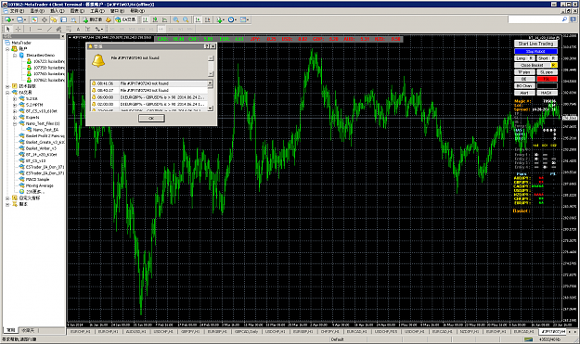580x344 pixels.
Task: Open the 文件 menu
Action: pos(17,11)
